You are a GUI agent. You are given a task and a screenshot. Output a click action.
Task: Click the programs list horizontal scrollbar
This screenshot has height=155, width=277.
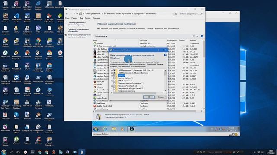click(x=148, y=111)
